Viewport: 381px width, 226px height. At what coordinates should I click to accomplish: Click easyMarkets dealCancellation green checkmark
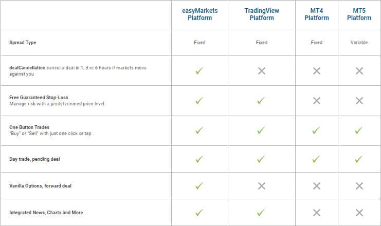tap(199, 71)
